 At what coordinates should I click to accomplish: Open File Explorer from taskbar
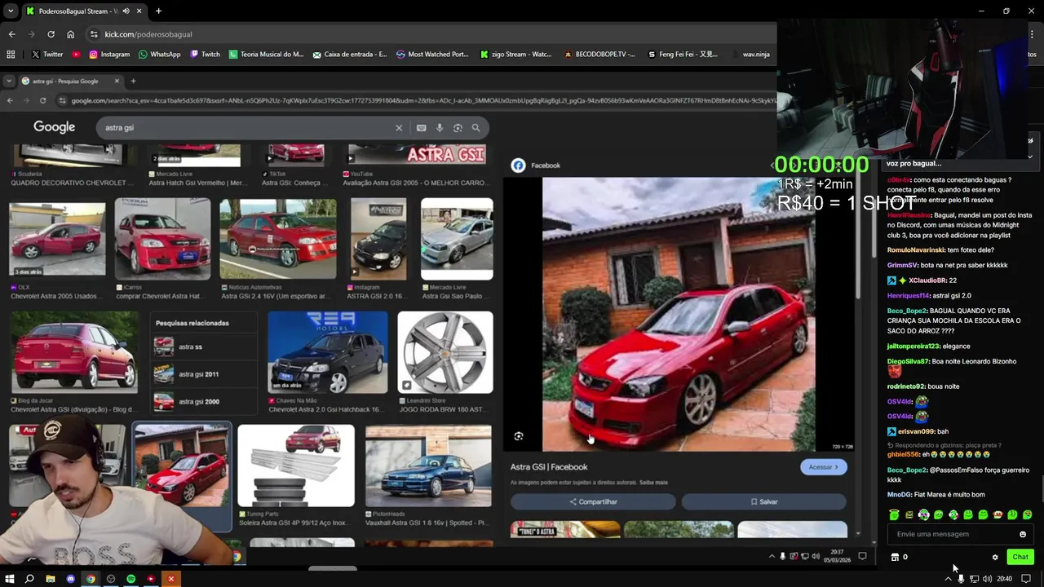50,579
